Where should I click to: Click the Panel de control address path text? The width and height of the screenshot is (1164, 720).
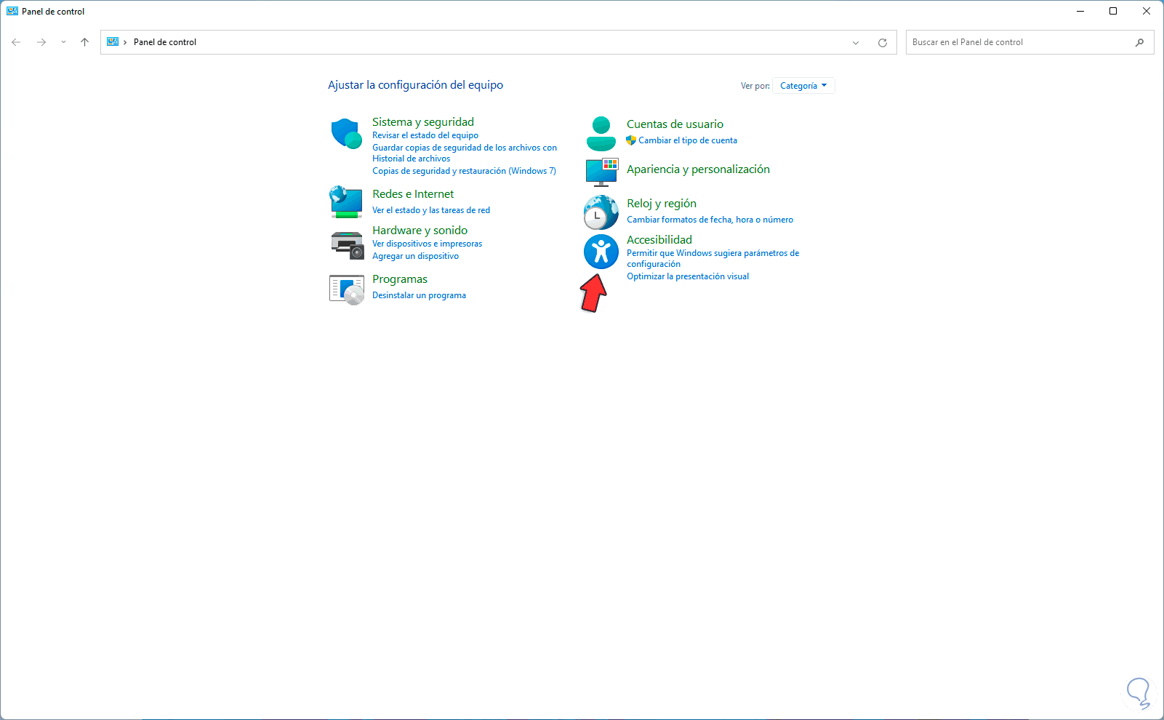click(165, 42)
